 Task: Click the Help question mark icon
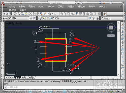pos(99,14)
